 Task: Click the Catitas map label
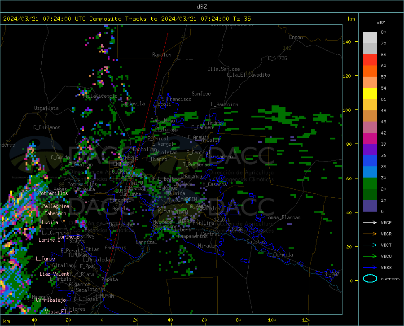tap(256, 242)
